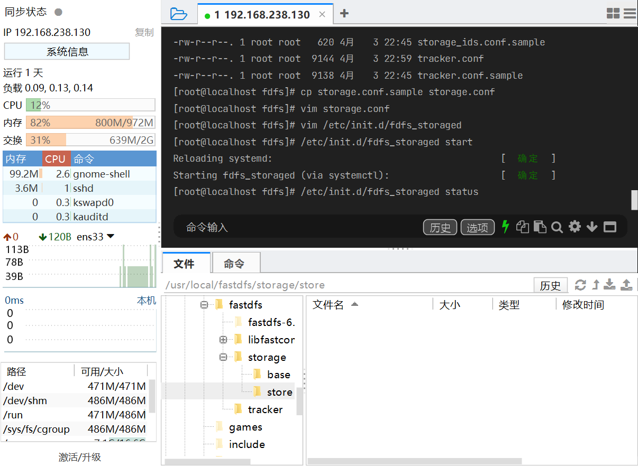Select the sshd process row

(80, 188)
